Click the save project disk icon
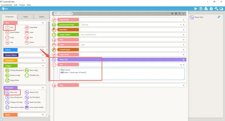Image resolution: width=225 pixels, height=121 pixels. [201, 9]
